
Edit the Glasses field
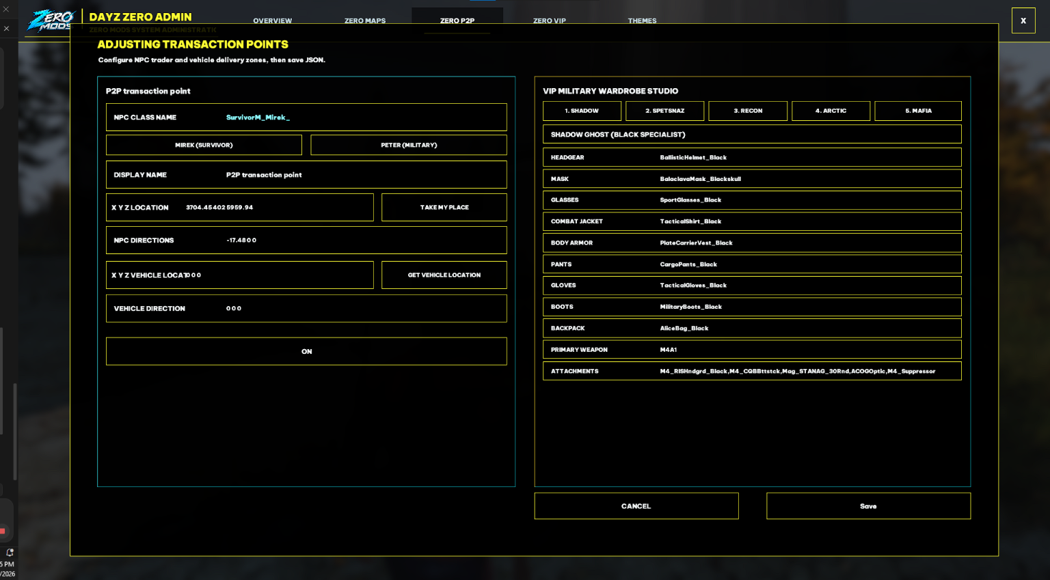[x=752, y=200]
